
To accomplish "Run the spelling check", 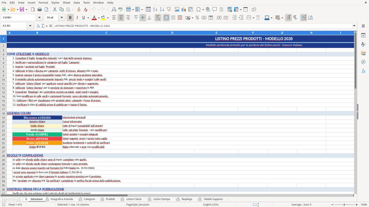I will [x=121, y=10].
